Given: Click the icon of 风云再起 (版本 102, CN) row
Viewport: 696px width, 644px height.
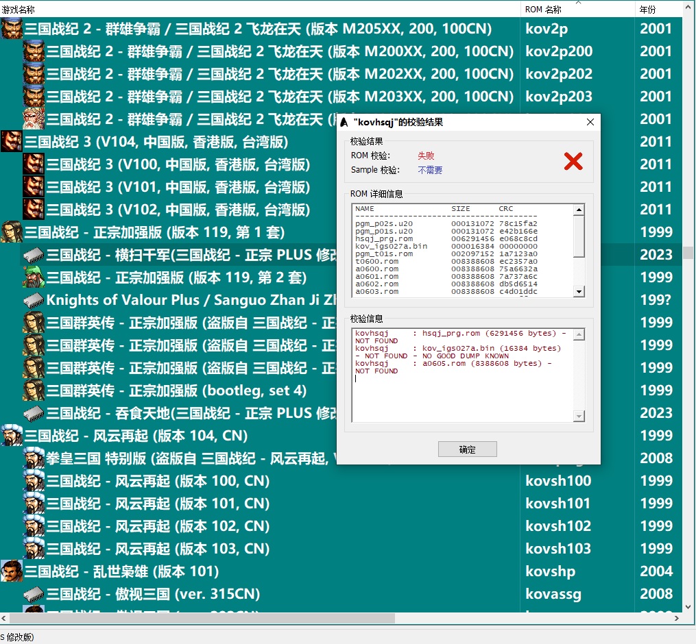Looking at the screenshot, I should [x=34, y=526].
